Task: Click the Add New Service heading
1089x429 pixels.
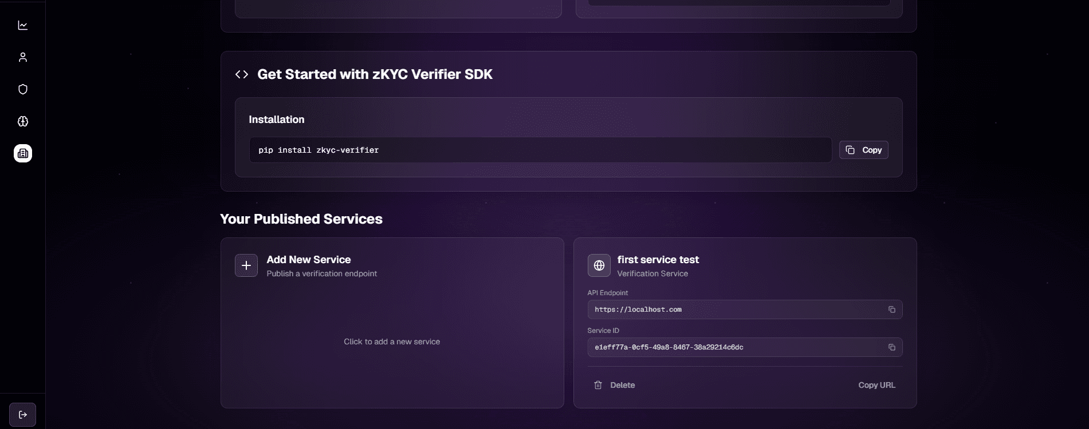Action: (309, 260)
